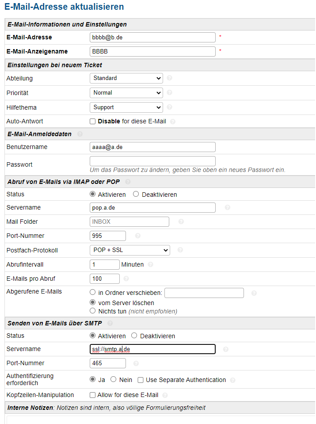Choose Nichts tun for fetched emails
The image size is (316, 424).
93,311
